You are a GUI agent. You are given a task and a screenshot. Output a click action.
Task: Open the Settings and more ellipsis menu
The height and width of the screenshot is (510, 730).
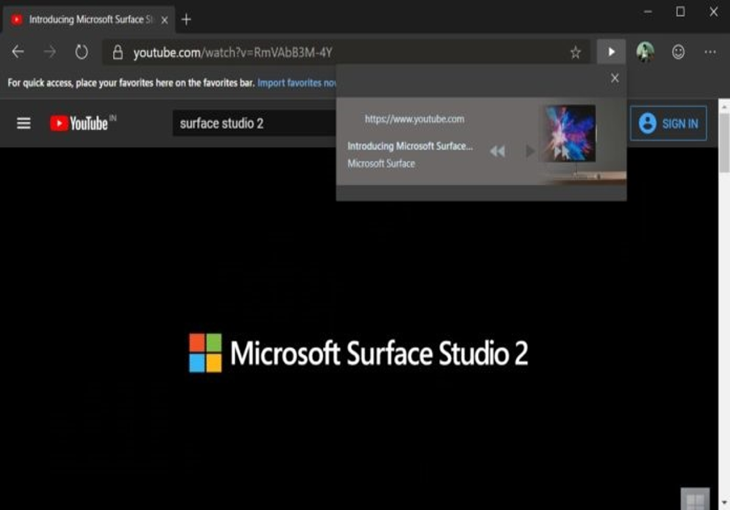click(710, 52)
